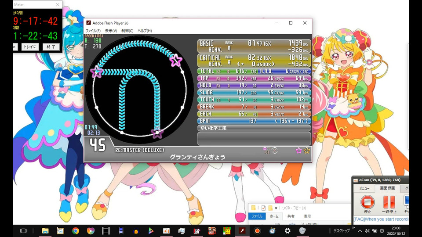Close the Meter window
The width and height of the screenshot is (422, 237).
[x=58, y=4]
